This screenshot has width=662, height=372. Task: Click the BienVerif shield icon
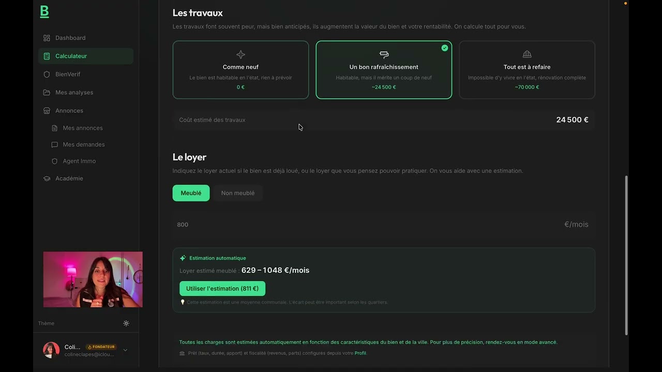coord(47,74)
